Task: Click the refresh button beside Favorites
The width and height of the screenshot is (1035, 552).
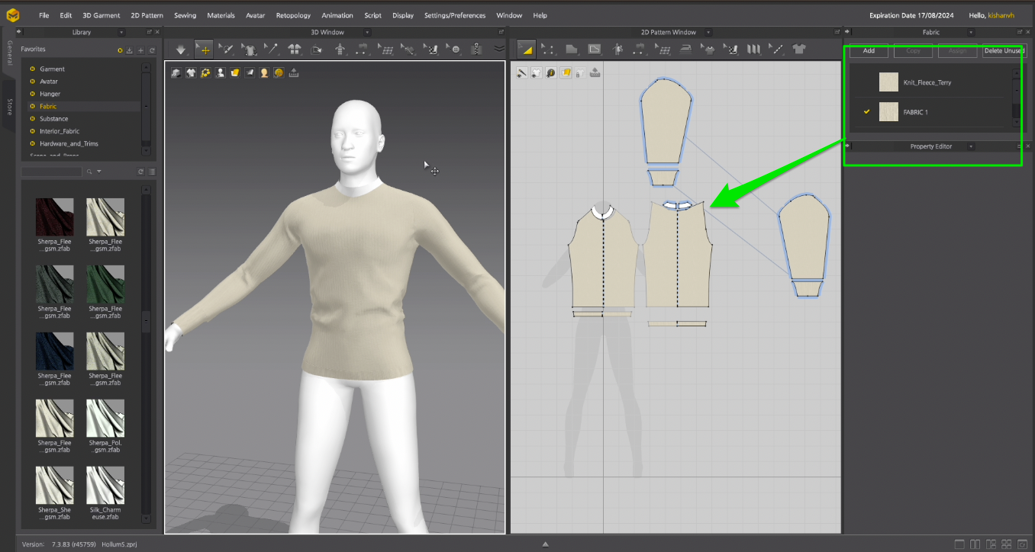Action: [152, 50]
